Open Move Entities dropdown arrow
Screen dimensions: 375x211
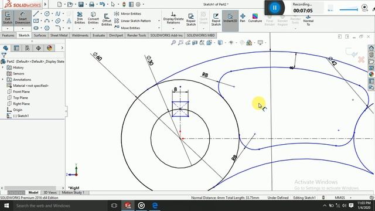[x=159, y=28]
